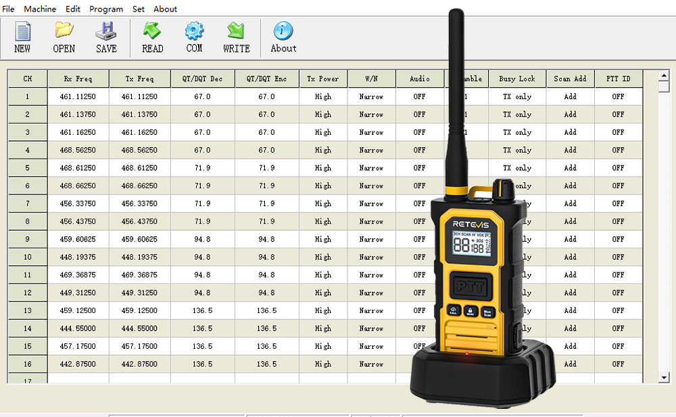This screenshot has height=417, width=676.
Task: Create a new codeplug with NEW
Action: click(x=22, y=37)
